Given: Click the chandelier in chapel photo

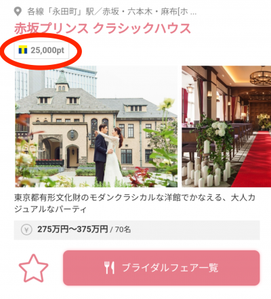Looking at the screenshot, I should 261,76.
